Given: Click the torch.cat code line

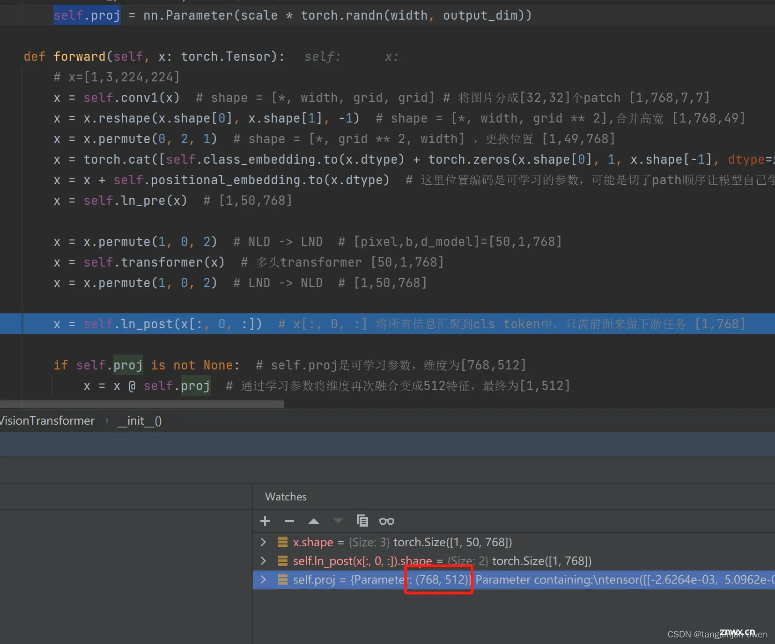Looking at the screenshot, I should click(x=414, y=159).
